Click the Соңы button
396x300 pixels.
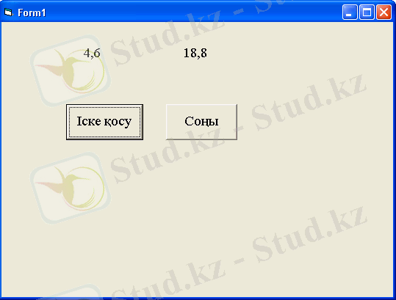point(201,122)
